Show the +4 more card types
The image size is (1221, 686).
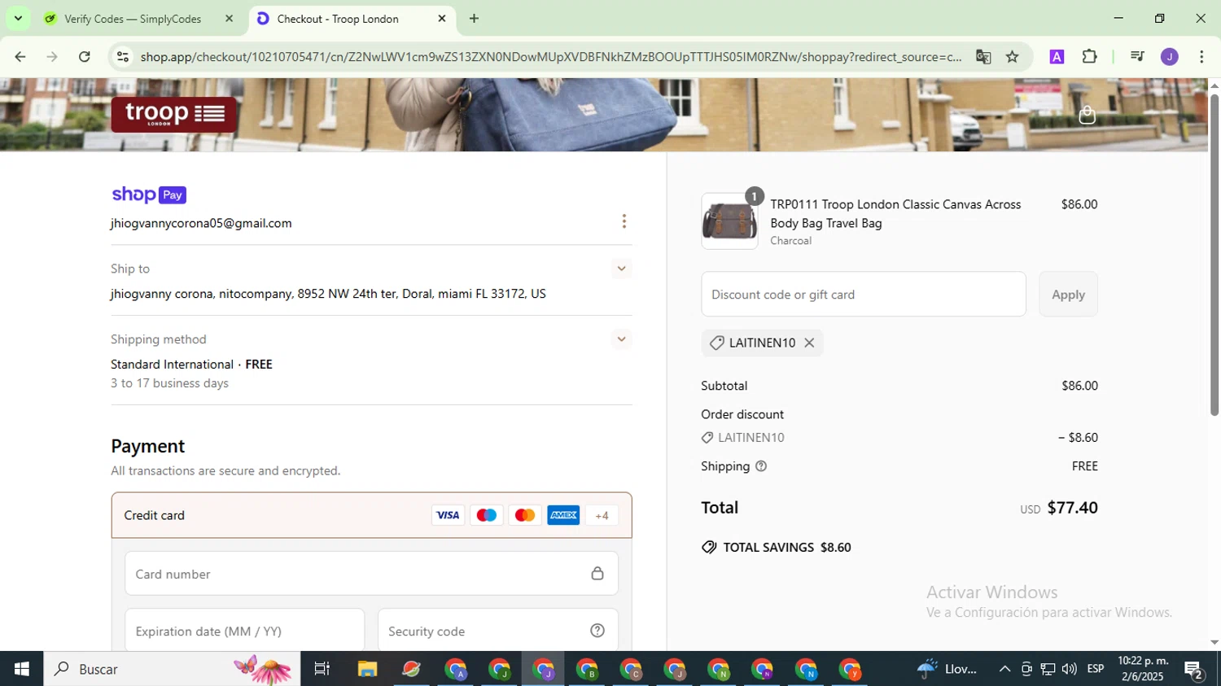602,515
